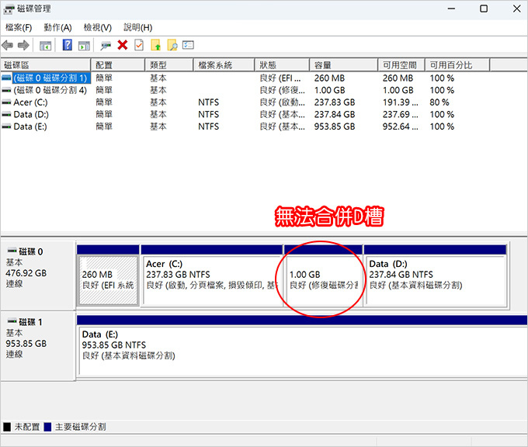Viewport: 528px width, 447px height.
Task: Select the Data (D:) partition block
Action: (436, 281)
